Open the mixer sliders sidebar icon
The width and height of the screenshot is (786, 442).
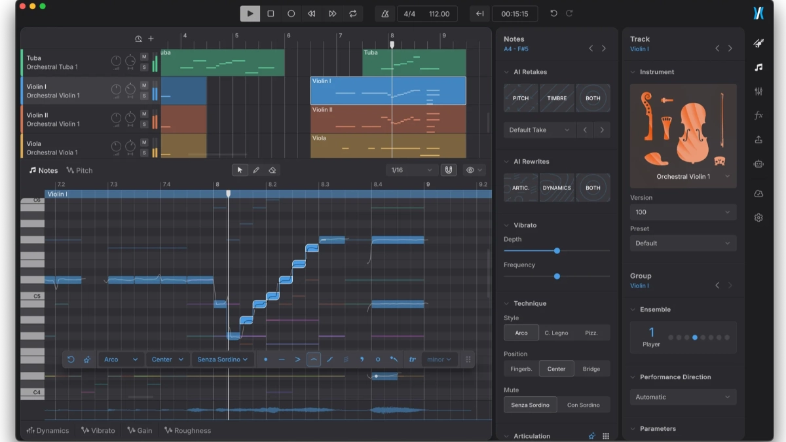(x=758, y=91)
